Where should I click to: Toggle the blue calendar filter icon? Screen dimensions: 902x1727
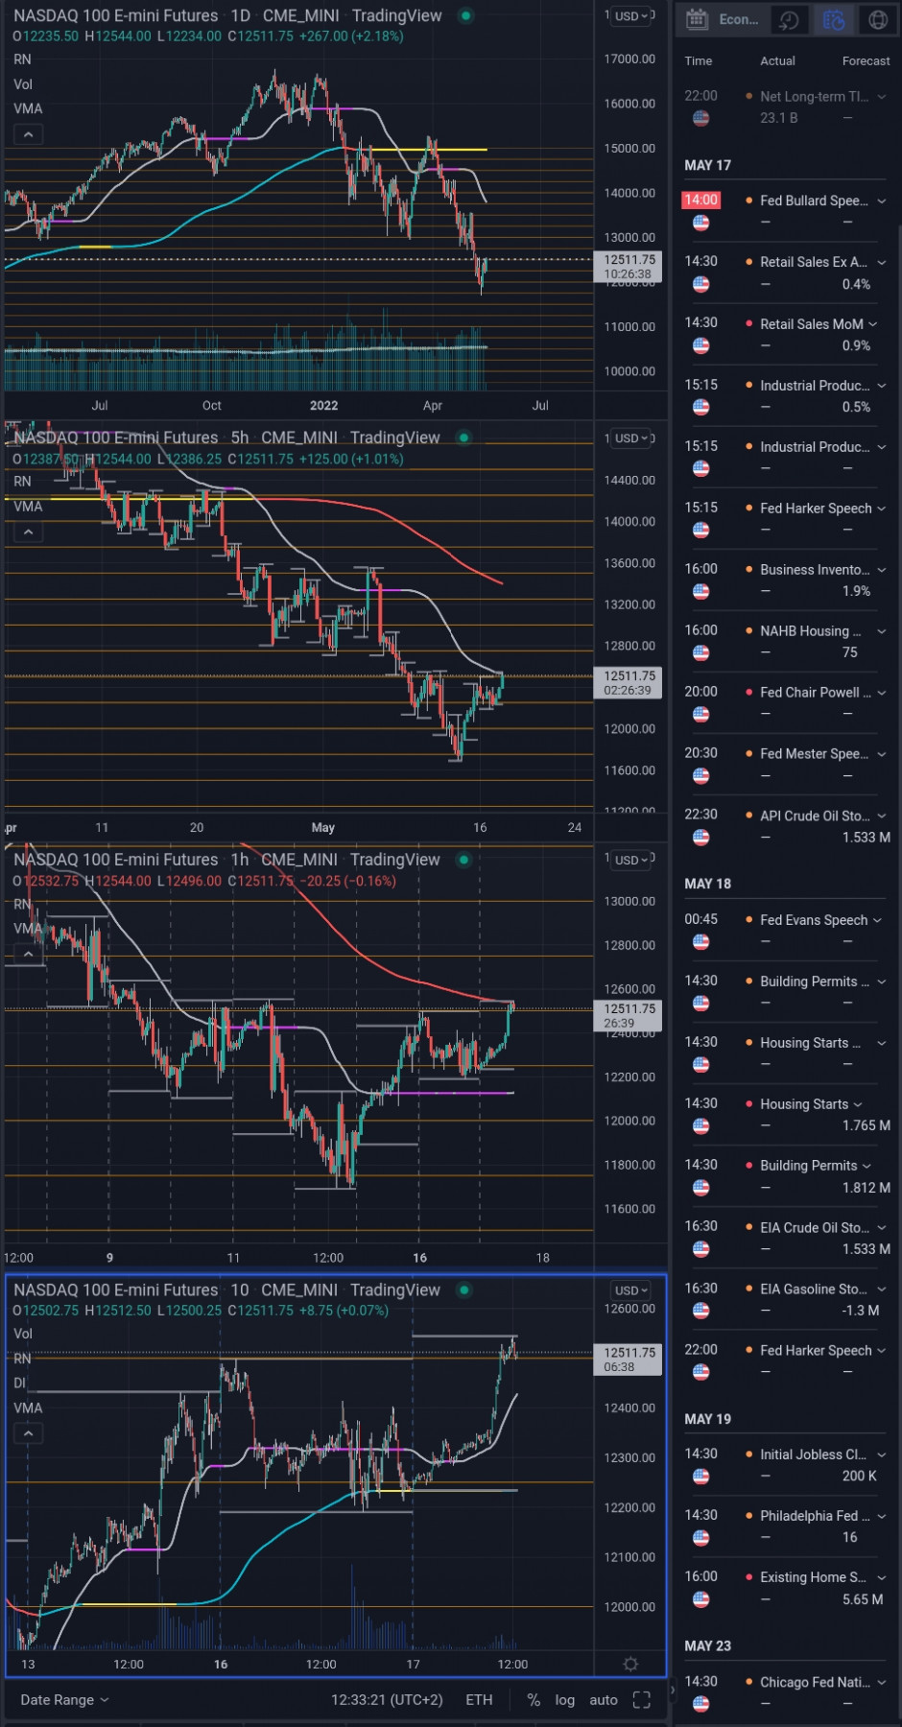[834, 19]
